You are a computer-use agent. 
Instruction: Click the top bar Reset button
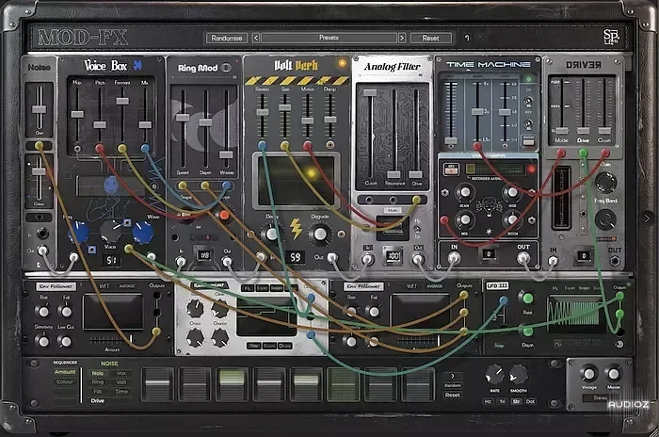pyautogui.click(x=431, y=38)
